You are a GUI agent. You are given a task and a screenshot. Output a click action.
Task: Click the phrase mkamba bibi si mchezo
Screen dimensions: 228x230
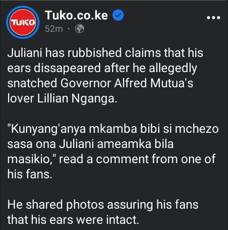(x=154, y=129)
